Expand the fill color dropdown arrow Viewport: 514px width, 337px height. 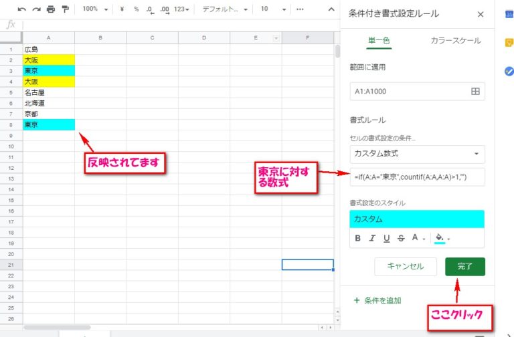(x=449, y=239)
